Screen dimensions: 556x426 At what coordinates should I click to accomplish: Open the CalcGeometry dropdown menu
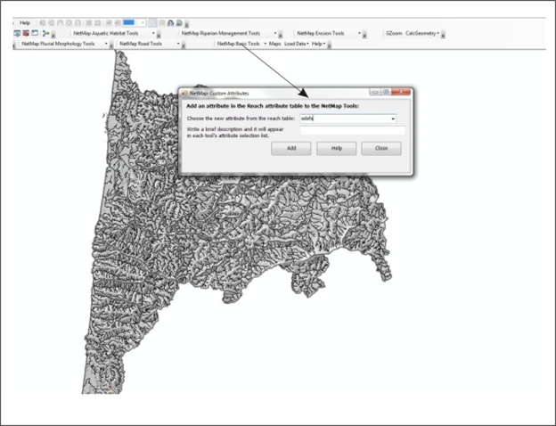click(x=421, y=33)
